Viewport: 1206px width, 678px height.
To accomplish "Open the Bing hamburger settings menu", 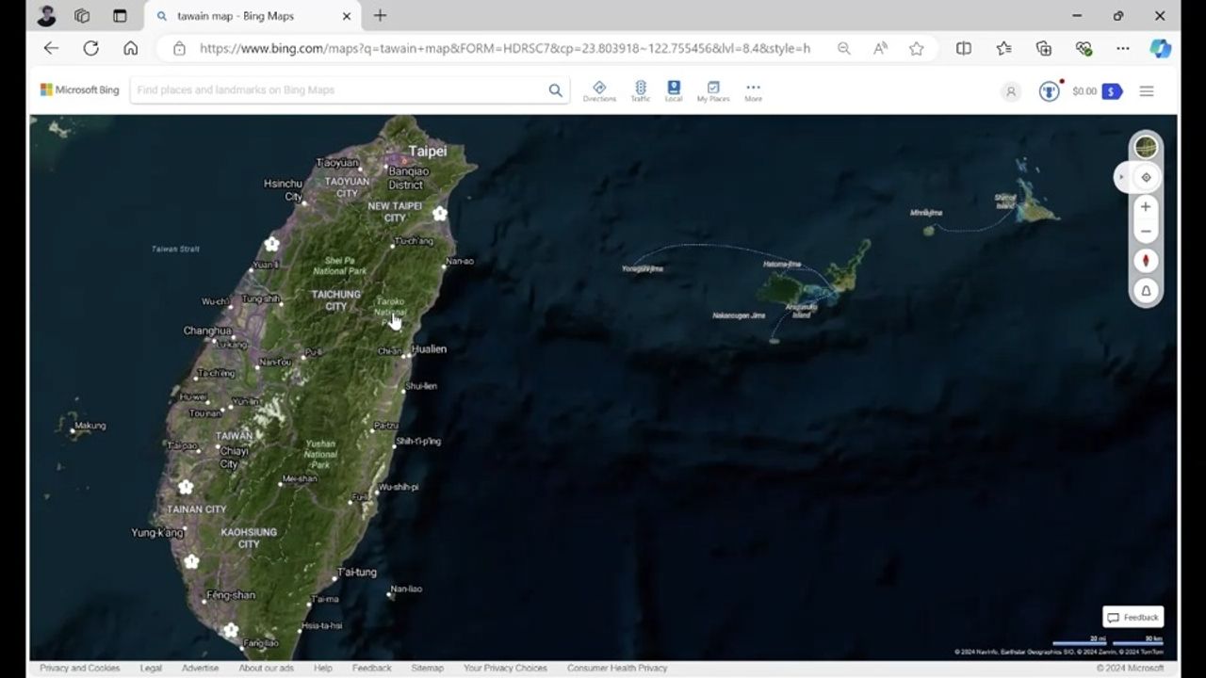I will pos(1147,91).
